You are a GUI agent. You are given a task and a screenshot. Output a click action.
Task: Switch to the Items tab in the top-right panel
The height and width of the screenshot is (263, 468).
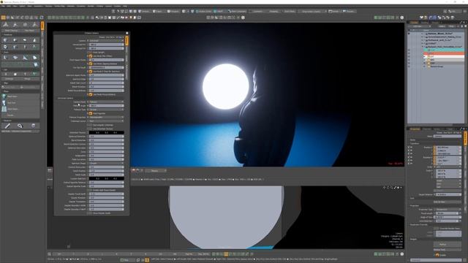(414, 23)
